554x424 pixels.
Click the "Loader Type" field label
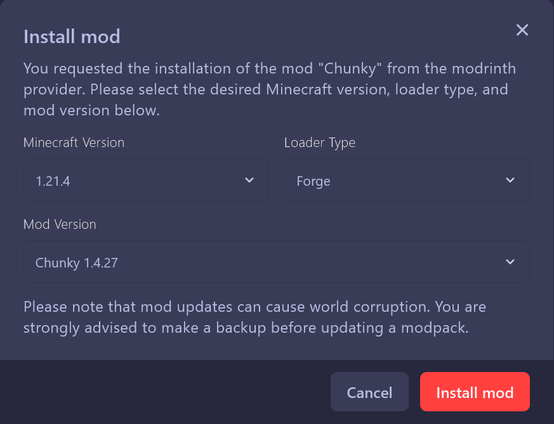(319, 143)
